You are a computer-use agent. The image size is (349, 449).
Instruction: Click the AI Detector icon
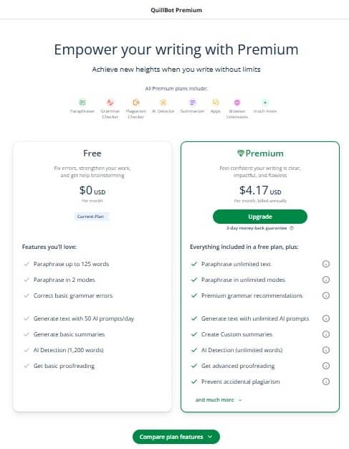click(163, 103)
